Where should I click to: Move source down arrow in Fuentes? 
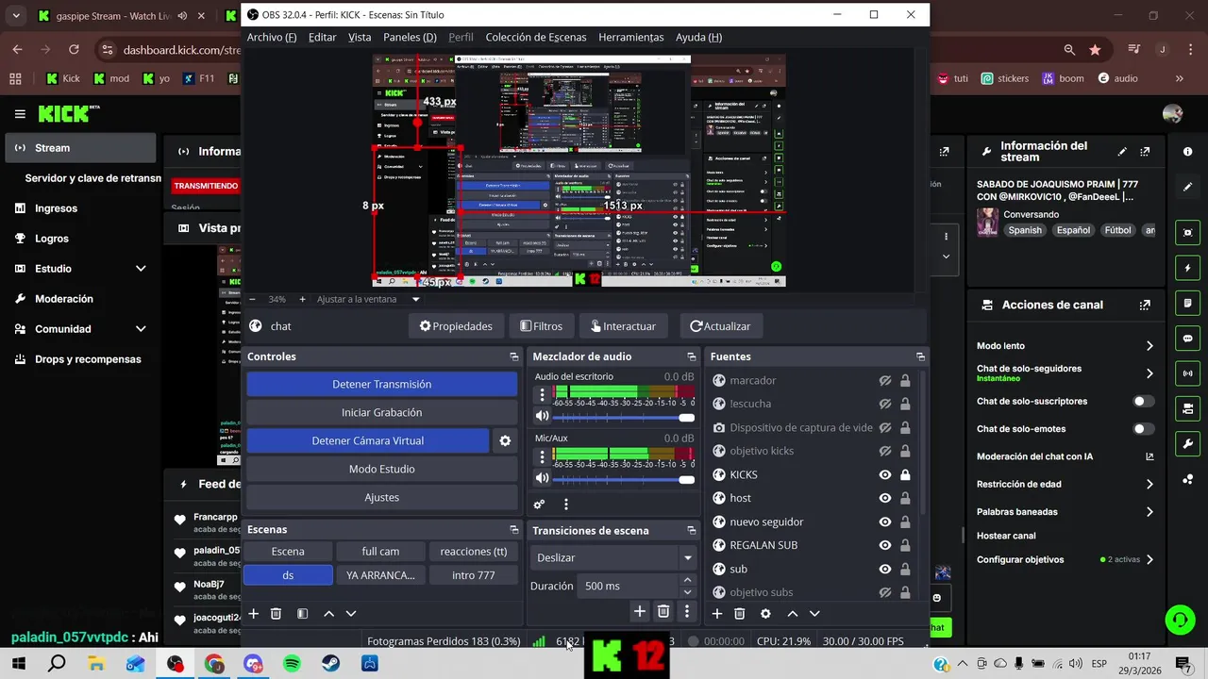tap(814, 613)
